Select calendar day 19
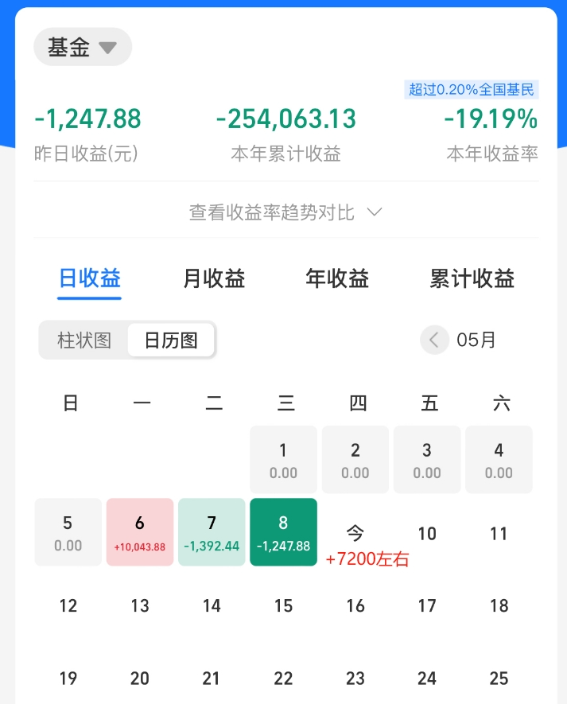 pyautogui.click(x=68, y=678)
